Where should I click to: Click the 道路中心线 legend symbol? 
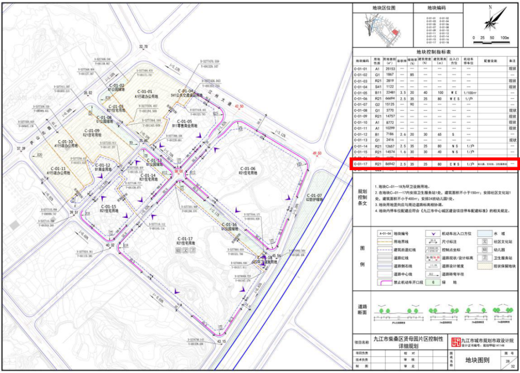384,274
